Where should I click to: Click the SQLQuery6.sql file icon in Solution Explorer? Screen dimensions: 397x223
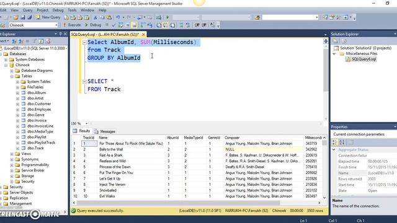pyautogui.click(x=348, y=59)
